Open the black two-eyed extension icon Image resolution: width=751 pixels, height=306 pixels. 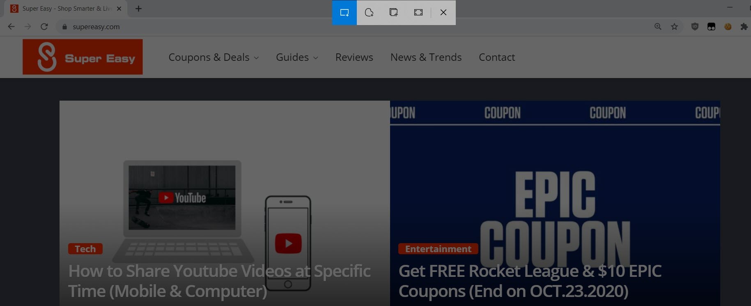tap(711, 27)
